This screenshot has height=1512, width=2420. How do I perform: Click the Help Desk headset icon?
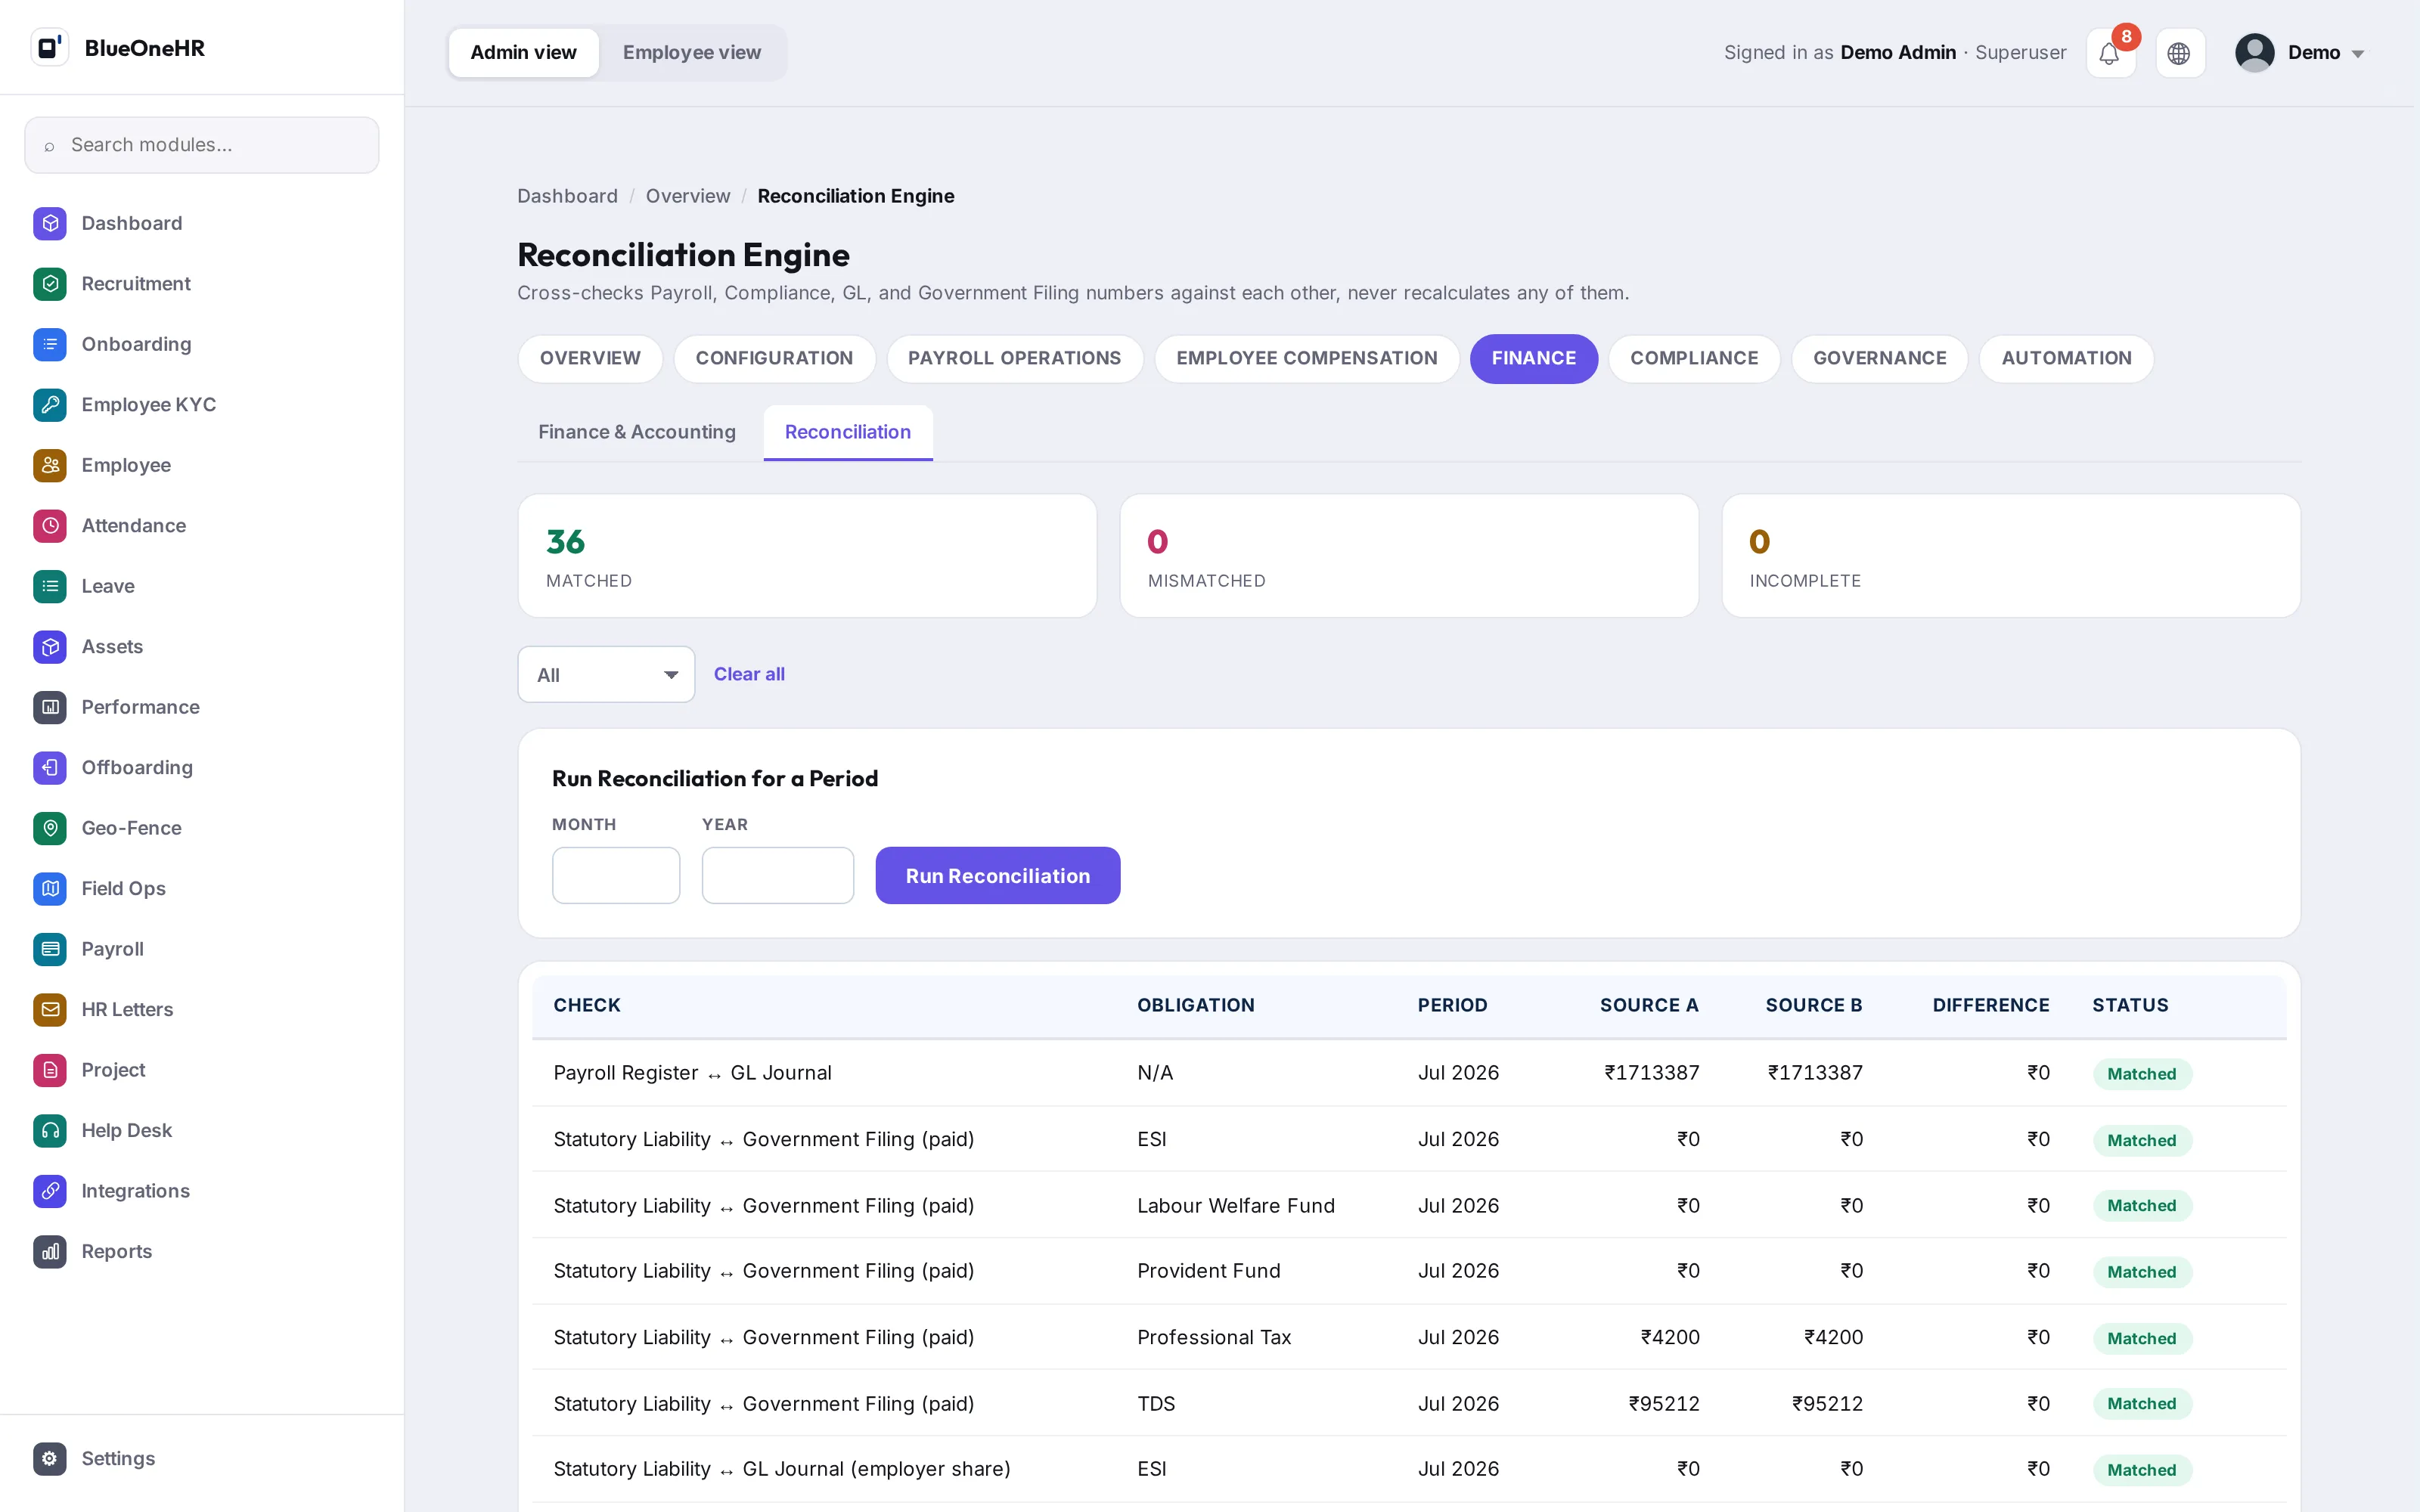50,1131
